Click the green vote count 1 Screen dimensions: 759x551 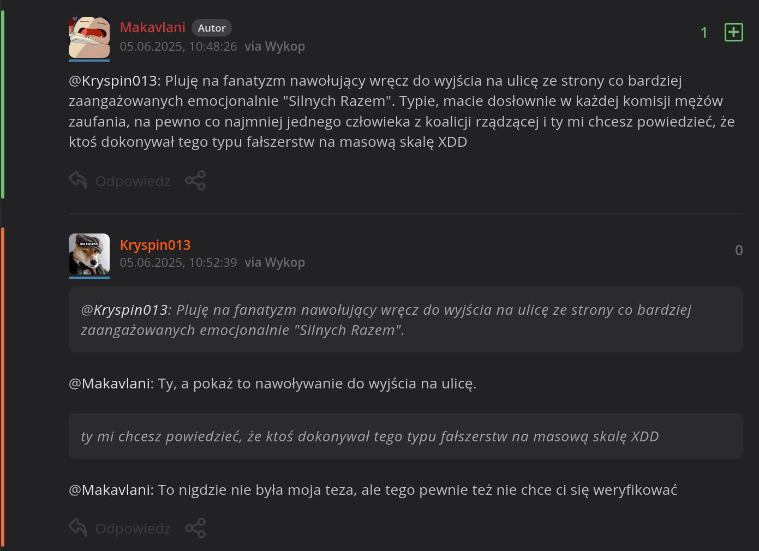coord(704,33)
